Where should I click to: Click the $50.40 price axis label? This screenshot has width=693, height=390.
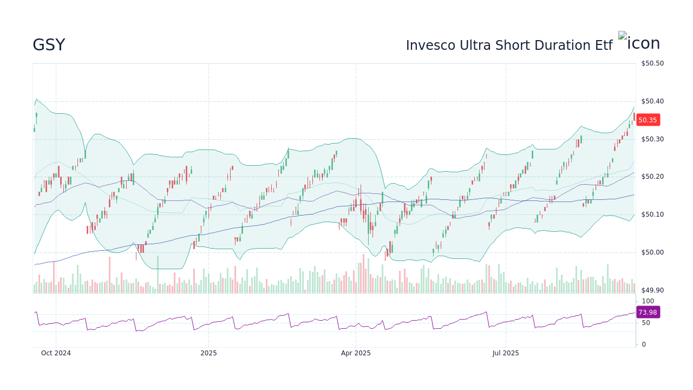tap(652, 101)
